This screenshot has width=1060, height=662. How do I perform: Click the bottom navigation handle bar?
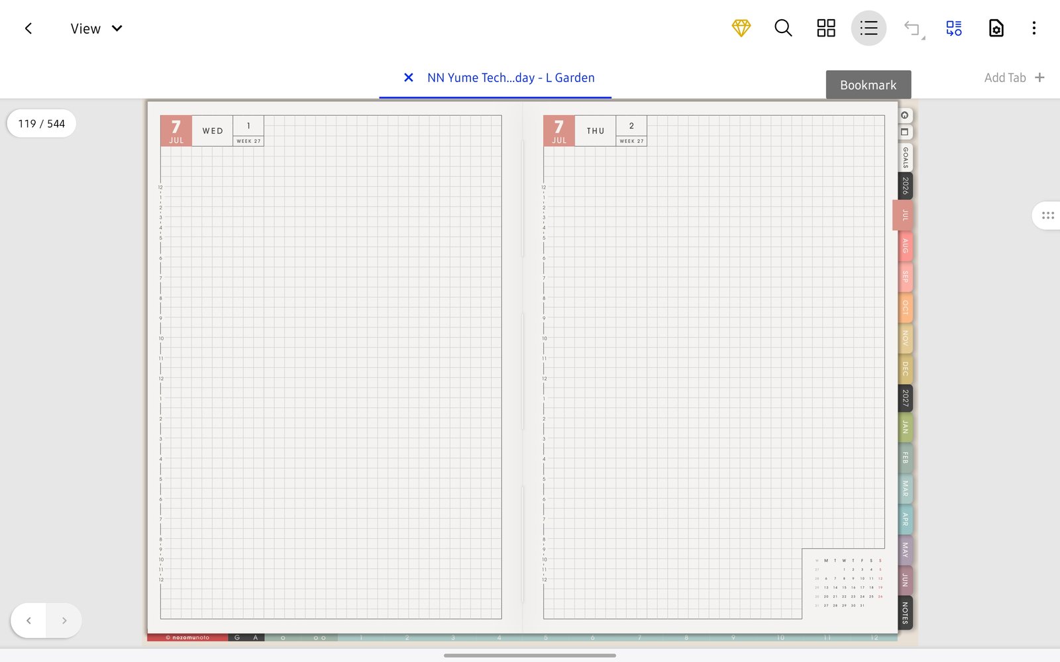pyautogui.click(x=530, y=655)
